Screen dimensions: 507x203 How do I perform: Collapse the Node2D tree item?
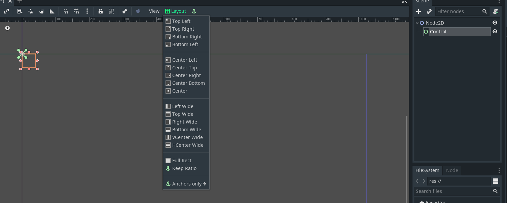[x=417, y=23]
